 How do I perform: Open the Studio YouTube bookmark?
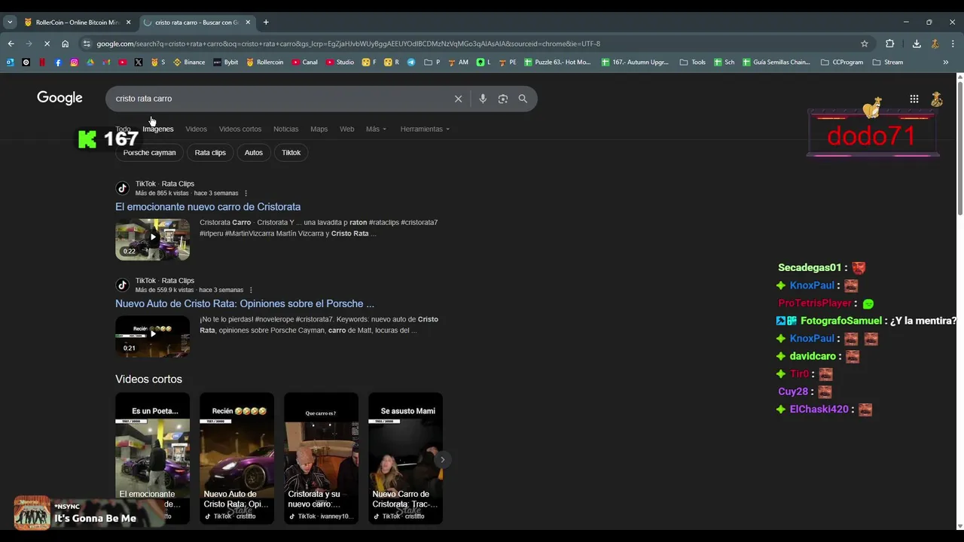(340, 62)
